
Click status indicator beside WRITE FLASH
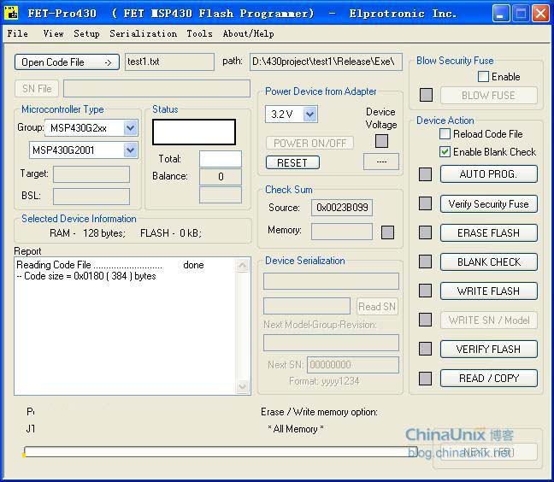point(425,291)
